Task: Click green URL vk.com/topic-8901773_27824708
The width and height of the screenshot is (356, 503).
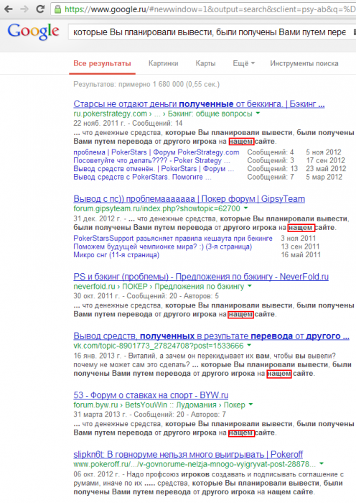Action: (x=159, y=346)
